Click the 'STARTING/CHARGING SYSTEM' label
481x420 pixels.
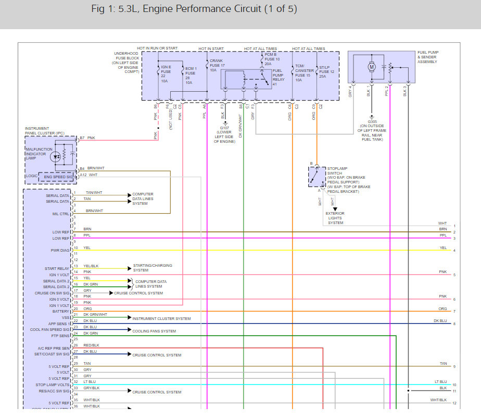coord(153,268)
